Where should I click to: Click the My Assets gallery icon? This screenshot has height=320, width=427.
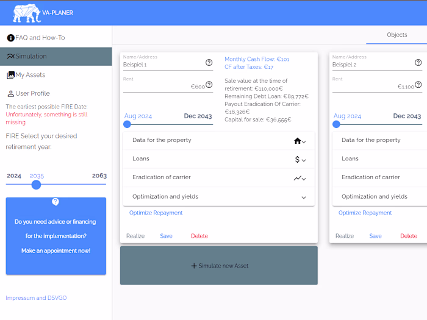click(x=10, y=75)
